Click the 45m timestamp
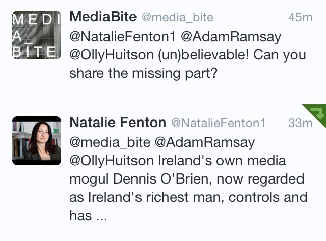Viewport: 326px width, 241px height. coord(300,17)
